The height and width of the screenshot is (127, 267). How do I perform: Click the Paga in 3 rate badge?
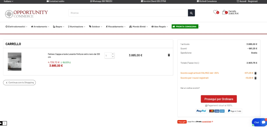click(x=234, y=111)
